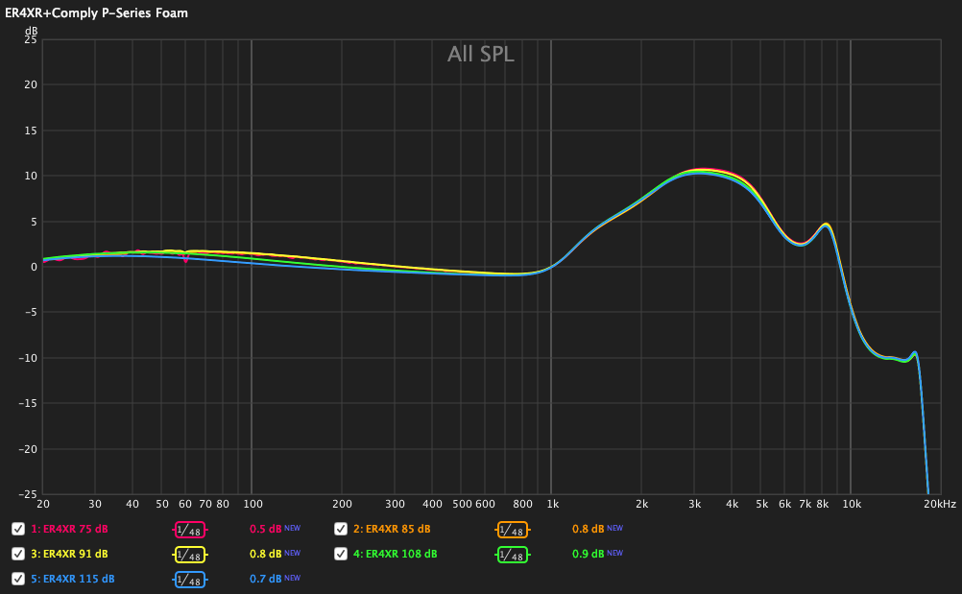962x594 pixels.
Task: Select the 1: ER4XR 75 dB label
Action: click(x=69, y=529)
